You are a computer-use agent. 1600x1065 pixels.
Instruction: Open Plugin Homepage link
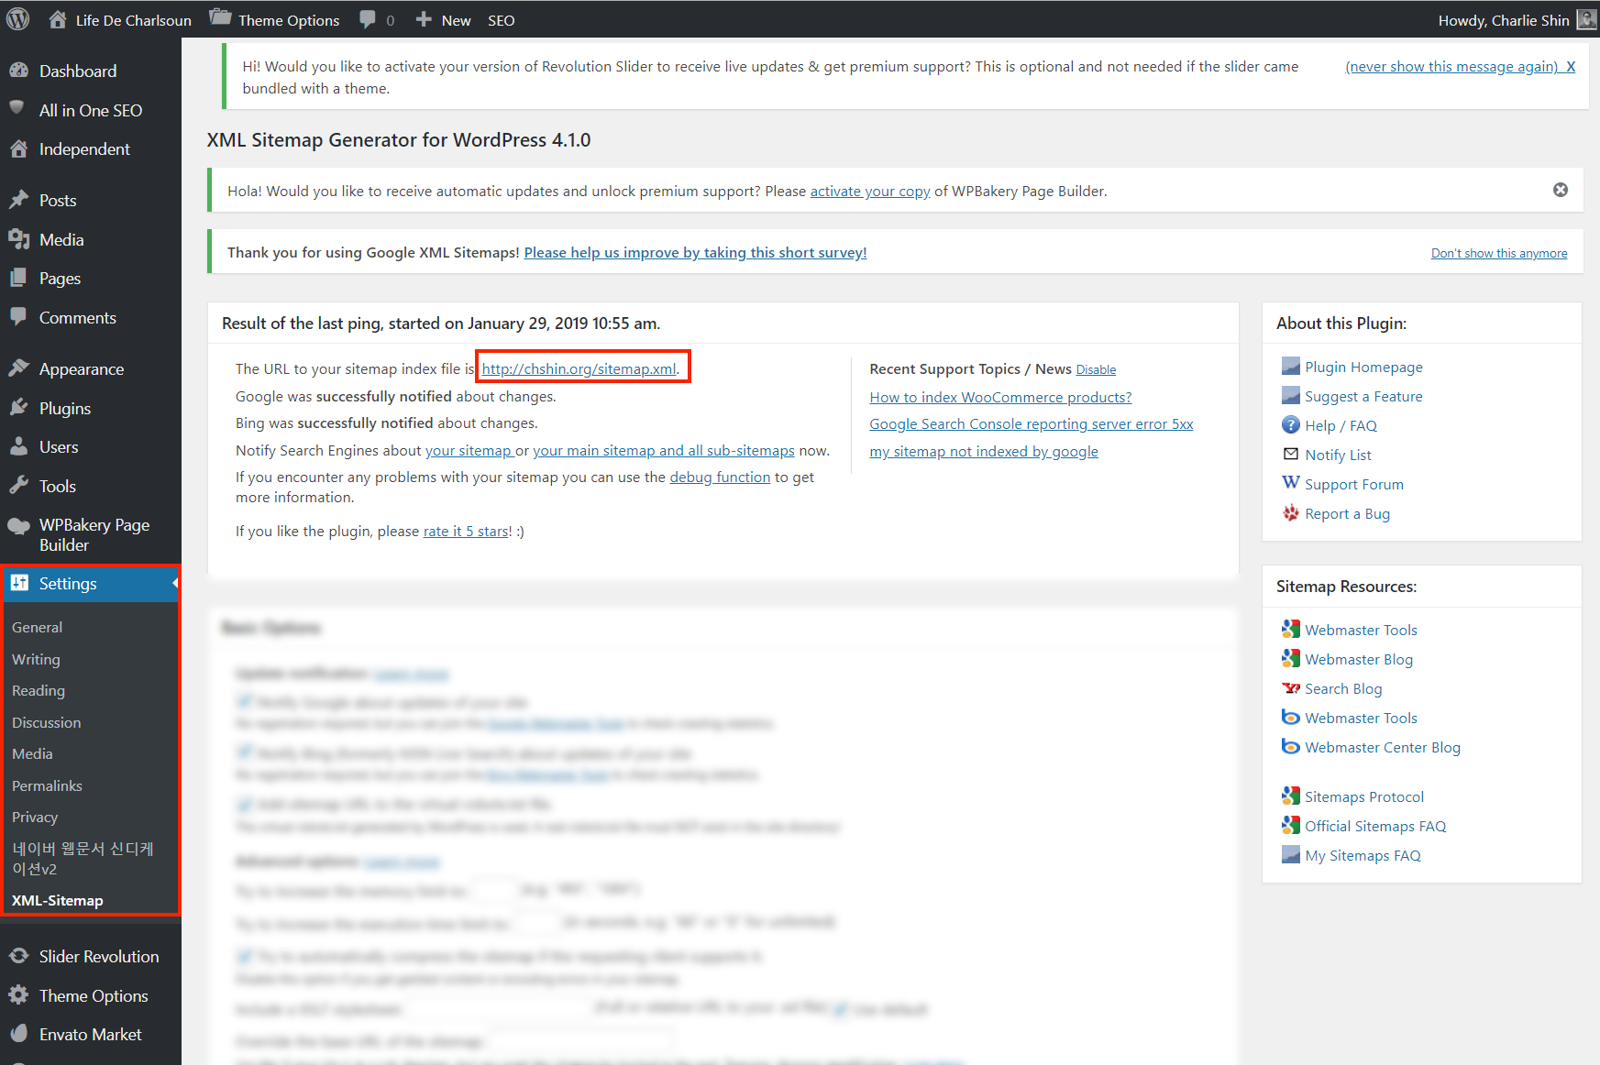[x=1363, y=367]
